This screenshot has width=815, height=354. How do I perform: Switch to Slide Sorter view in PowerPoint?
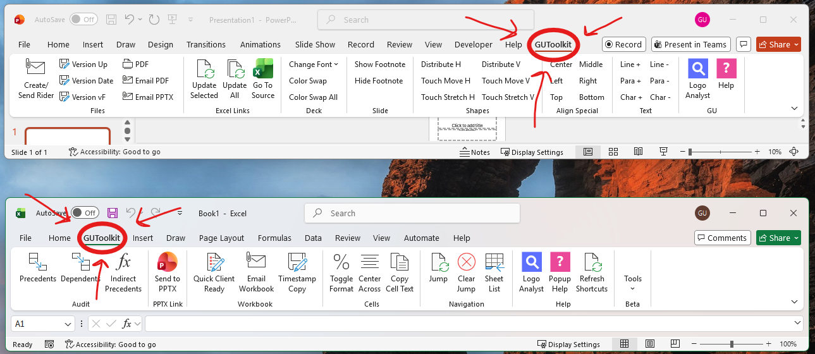[x=613, y=152]
